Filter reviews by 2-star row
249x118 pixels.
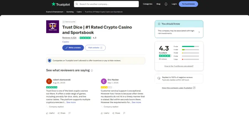(x=186, y=56)
